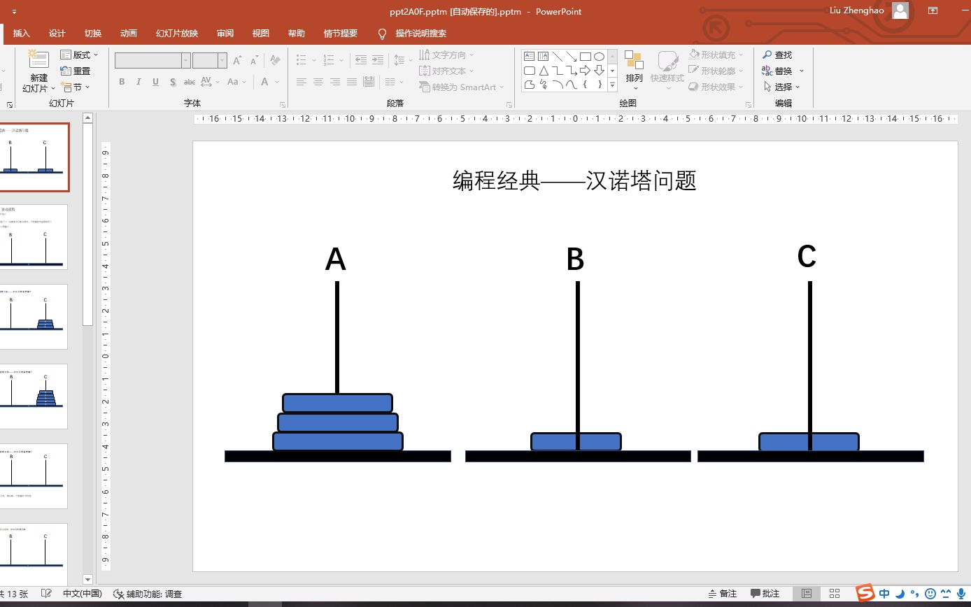
Task: Open the Arrange (排列) menu
Action: [634, 69]
